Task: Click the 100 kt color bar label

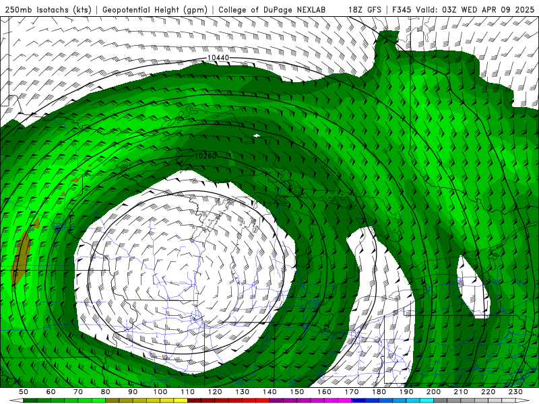Action: [x=160, y=392]
